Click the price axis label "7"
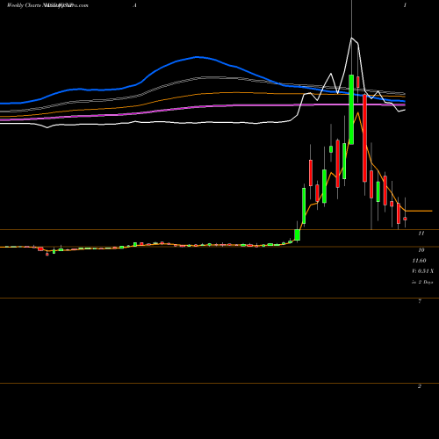The width and height of the screenshot is (439, 439). 420,301
